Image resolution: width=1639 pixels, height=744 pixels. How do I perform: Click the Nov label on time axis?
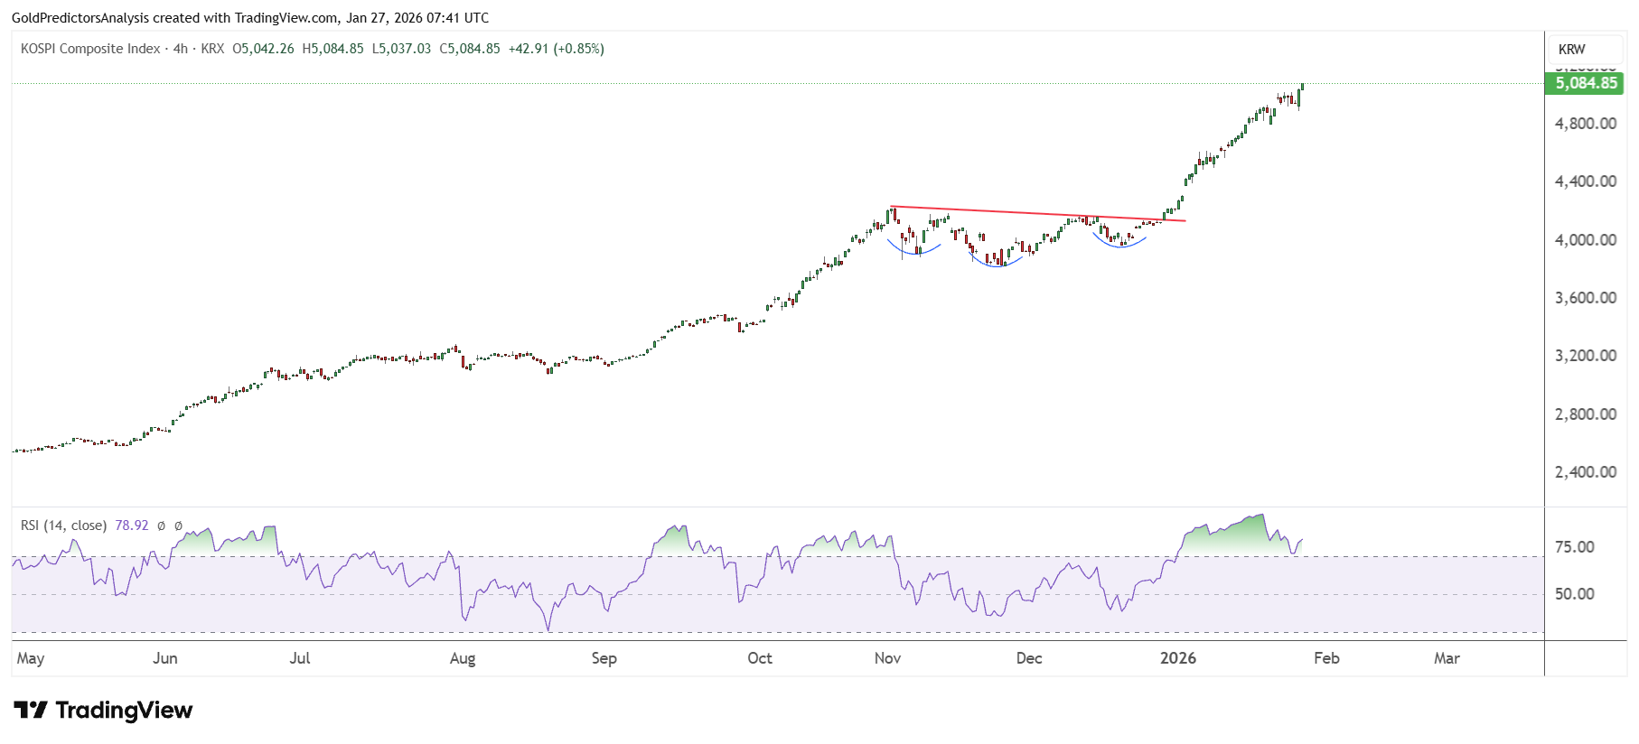(x=888, y=658)
